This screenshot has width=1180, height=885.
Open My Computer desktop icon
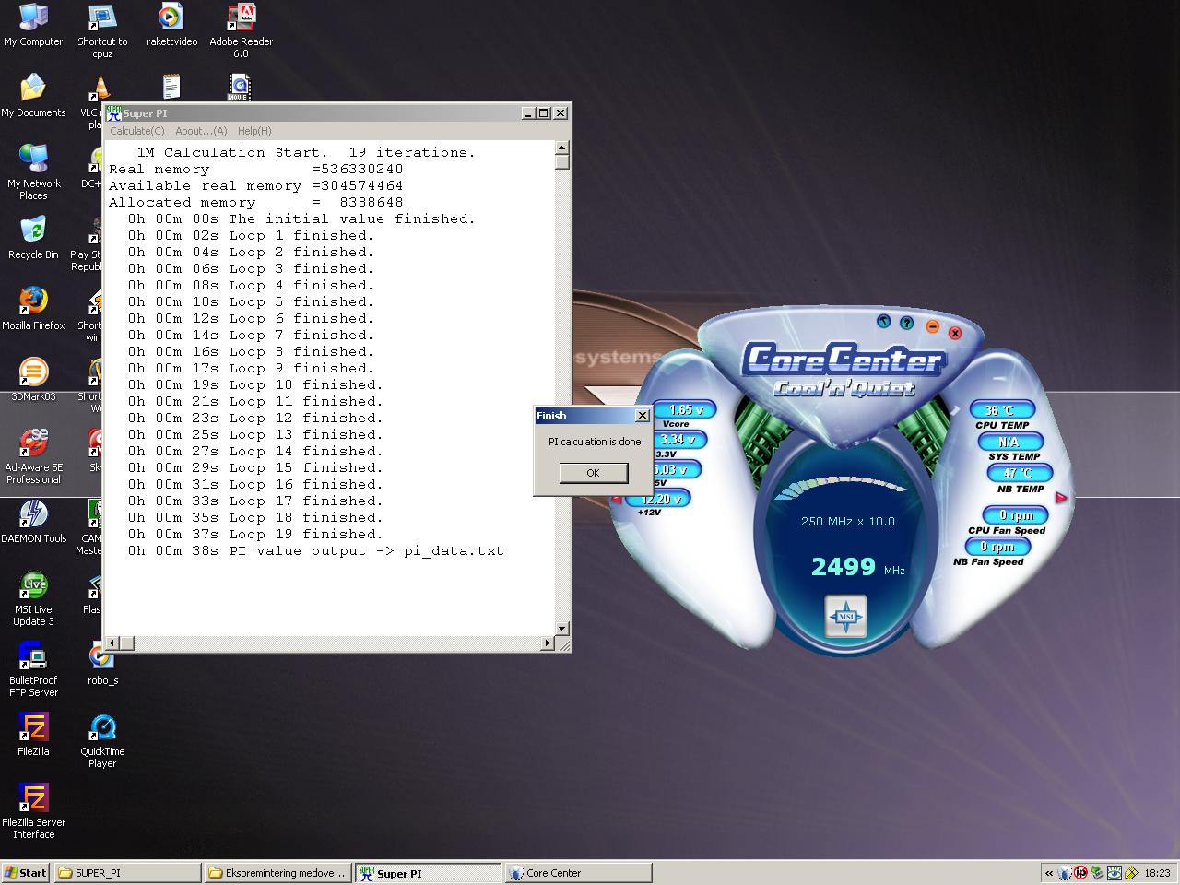[33, 25]
